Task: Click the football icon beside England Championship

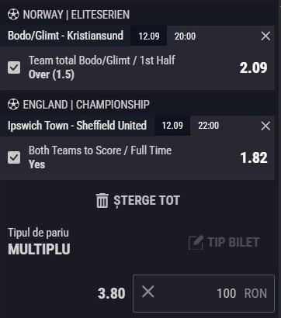Action: (13, 105)
